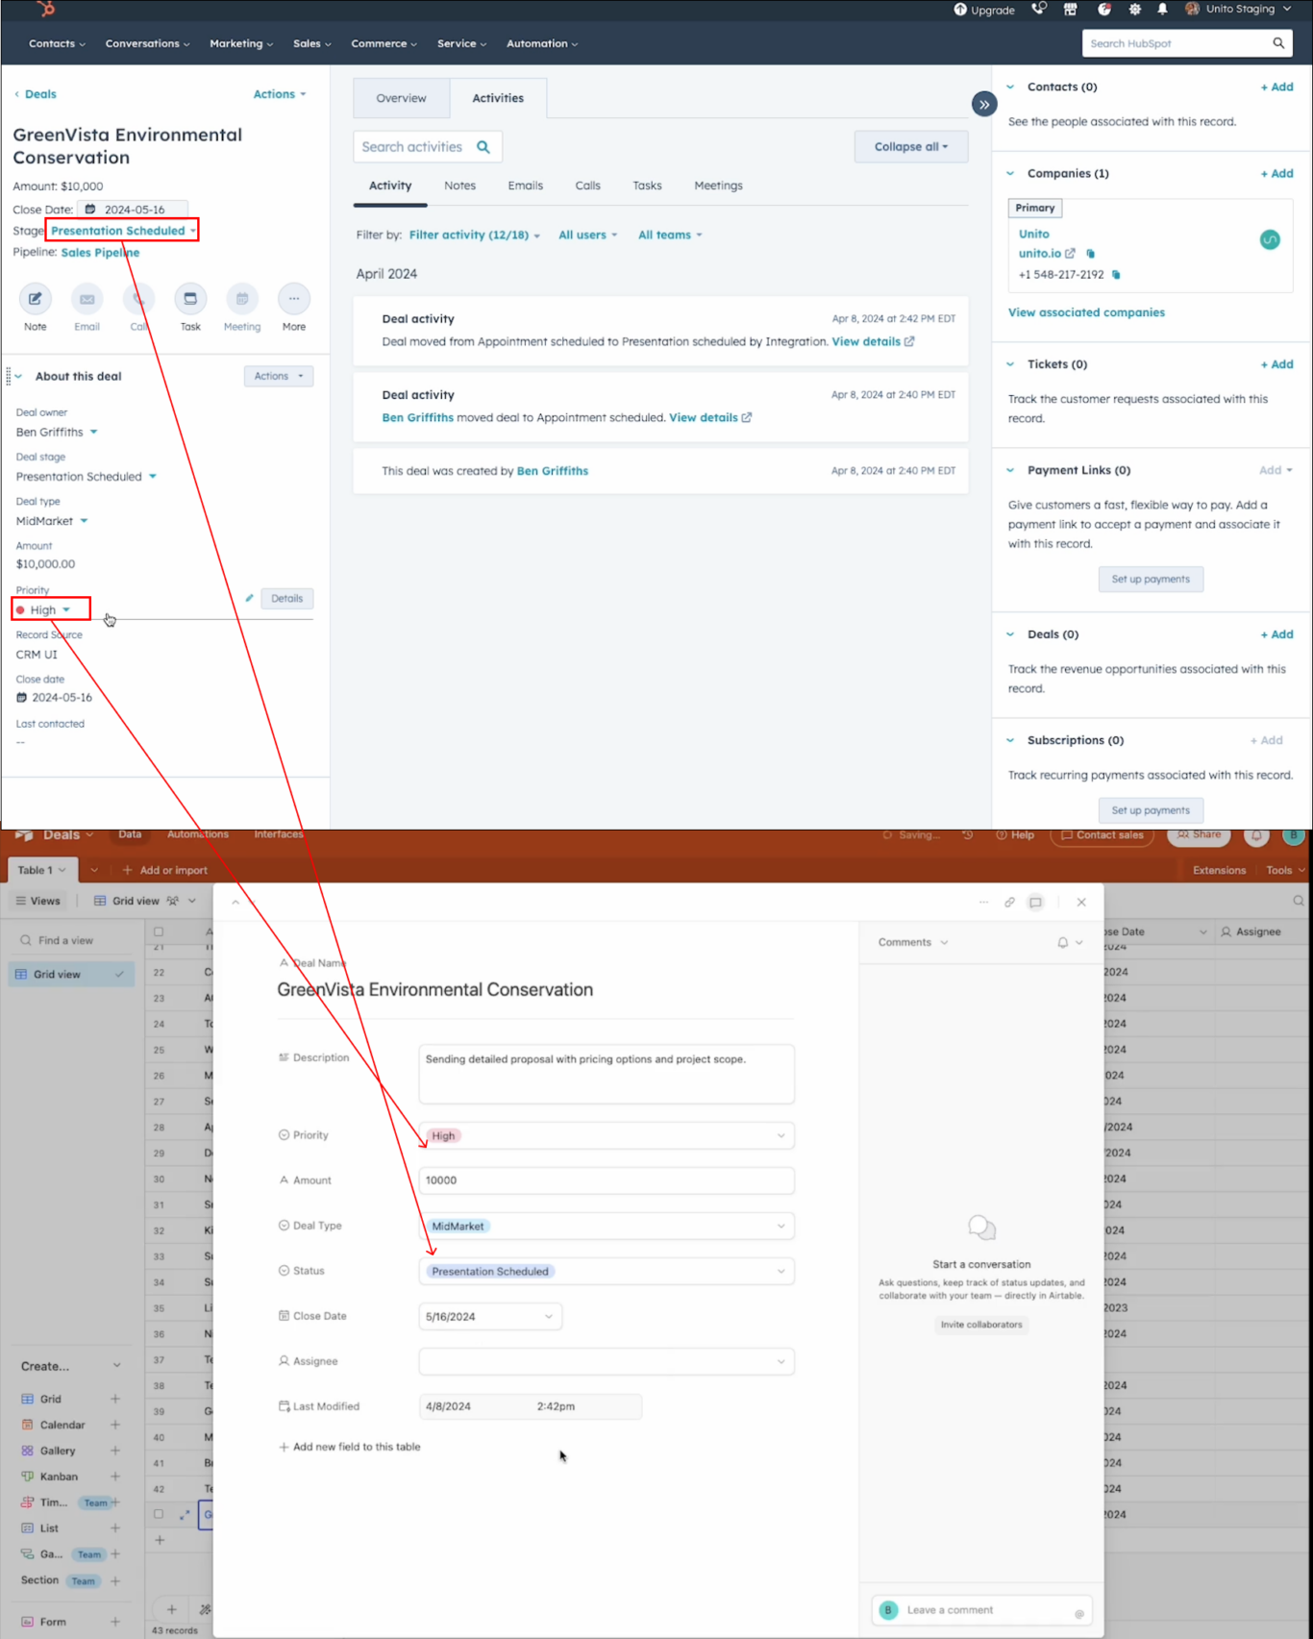This screenshot has height=1639, width=1313.
Task: Open the All users filter
Action: tap(588, 236)
